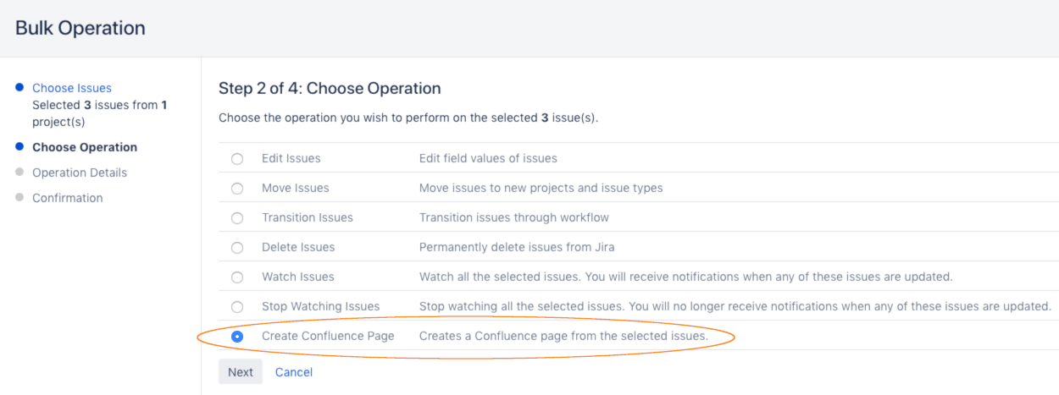The image size is (1059, 395).
Task: Choose the Transition Issues radio option
Action: [x=237, y=217]
